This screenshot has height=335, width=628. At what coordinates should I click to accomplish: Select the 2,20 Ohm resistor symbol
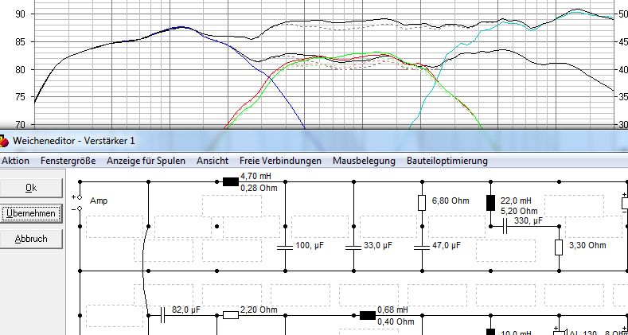tap(231, 315)
